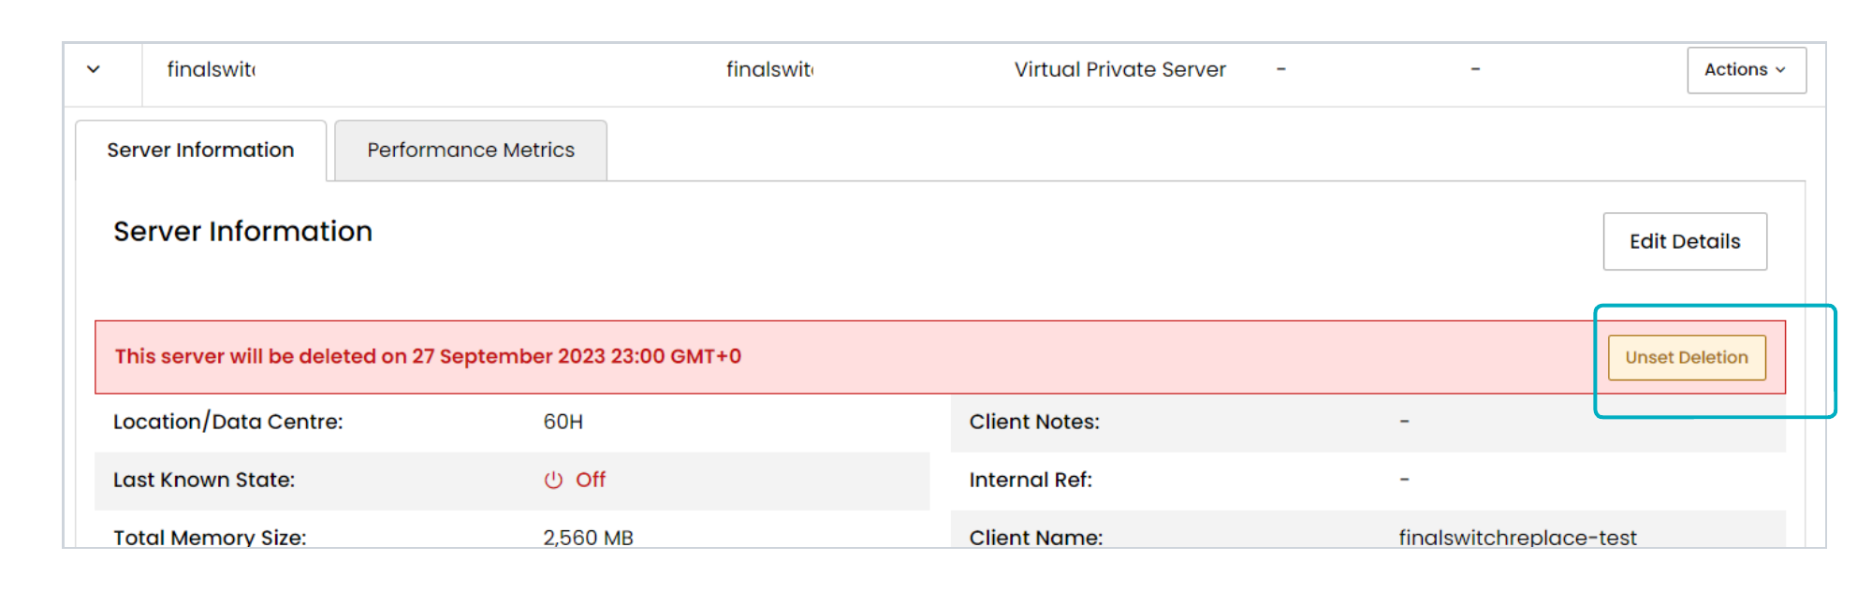Switch to the Performance Metrics tab

pos(471,150)
